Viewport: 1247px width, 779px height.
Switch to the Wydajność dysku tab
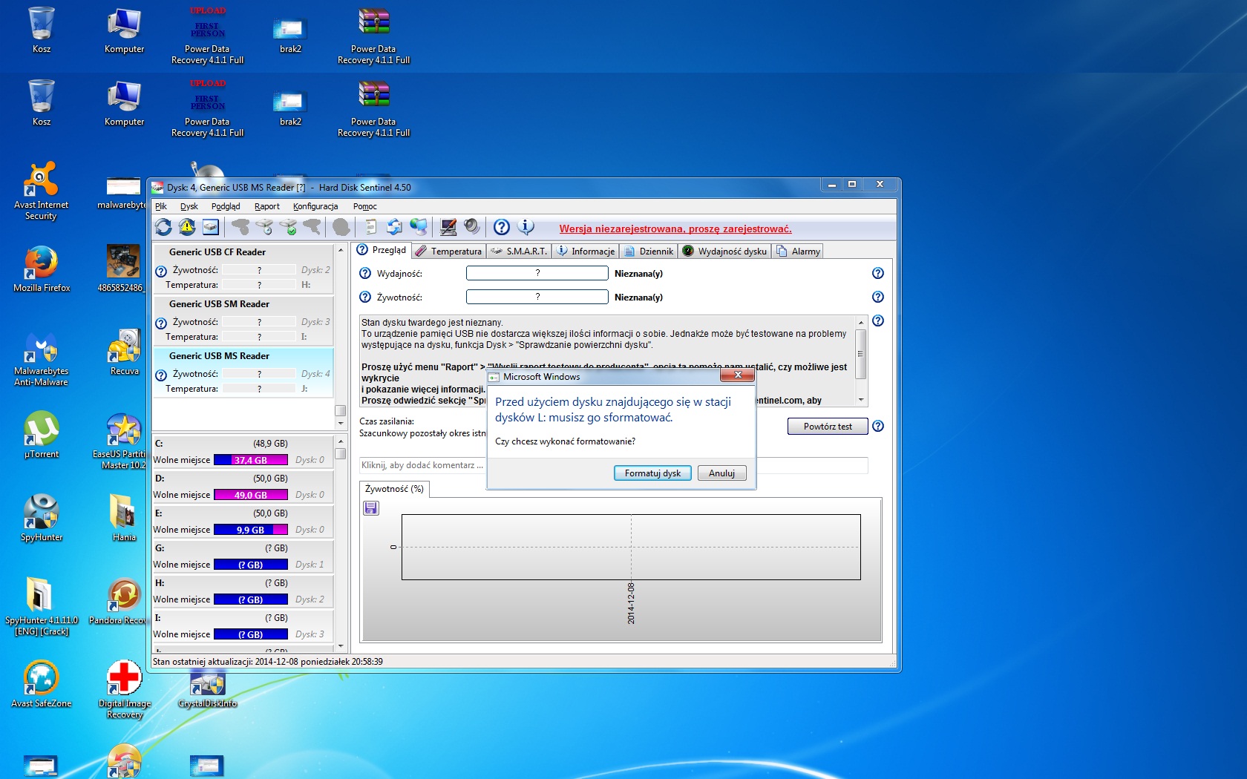724,252
